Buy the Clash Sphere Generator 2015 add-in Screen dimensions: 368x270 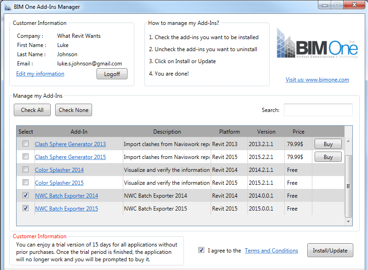pyautogui.click(x=328, y=157)
